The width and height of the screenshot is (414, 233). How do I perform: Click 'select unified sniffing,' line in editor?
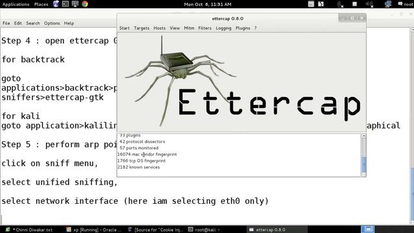[x=60, y=183]
